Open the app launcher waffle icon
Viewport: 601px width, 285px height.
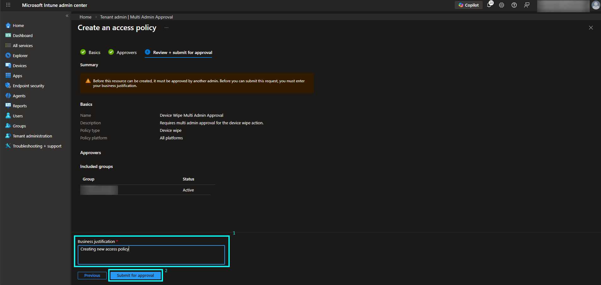[x=8, y=5]
